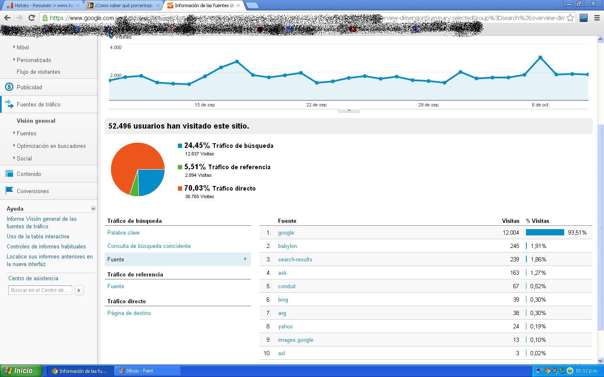This screenshot has height=377, width=604.
Task: Switch to ¿Como saber qué porcentaje tab
Action: pos(124,5)
